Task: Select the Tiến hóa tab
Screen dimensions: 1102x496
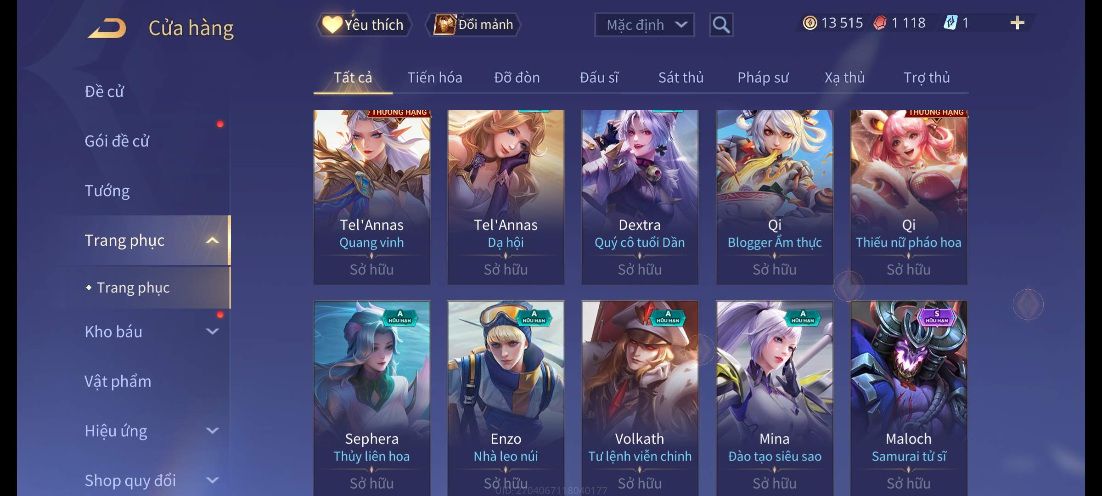Action: coord(434,77)
